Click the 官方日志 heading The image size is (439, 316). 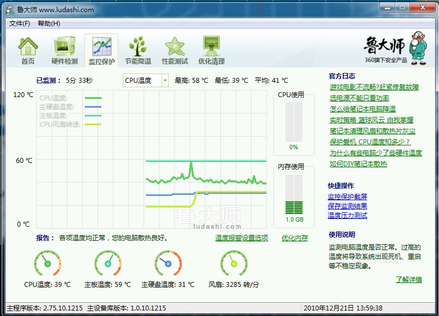(342, 76)
